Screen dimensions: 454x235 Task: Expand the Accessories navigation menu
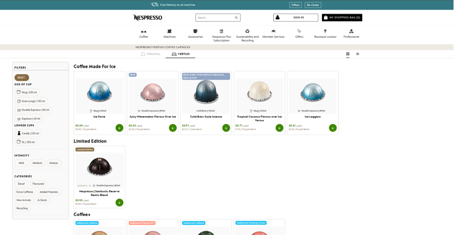click(x=195, y=34)
